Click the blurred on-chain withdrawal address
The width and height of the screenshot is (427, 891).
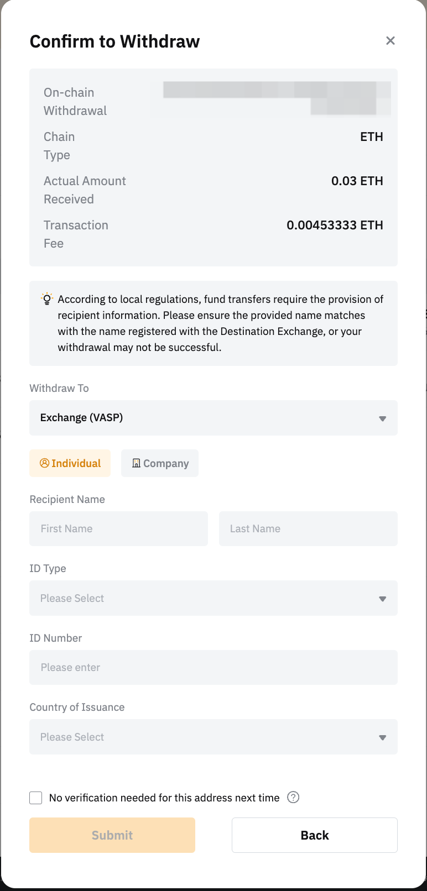277,98
